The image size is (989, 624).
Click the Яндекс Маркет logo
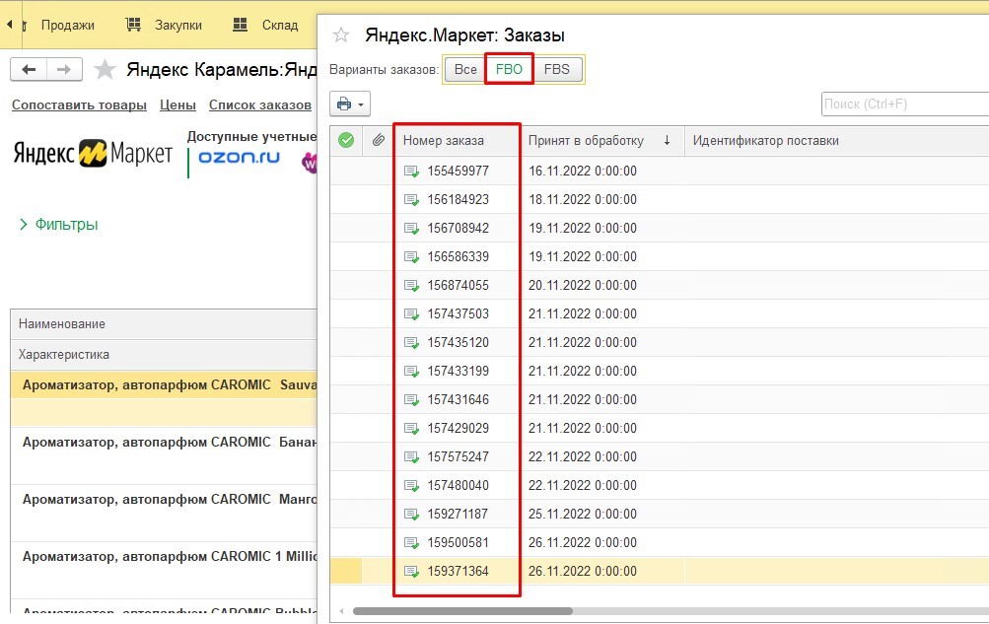(x=93, y=153)
